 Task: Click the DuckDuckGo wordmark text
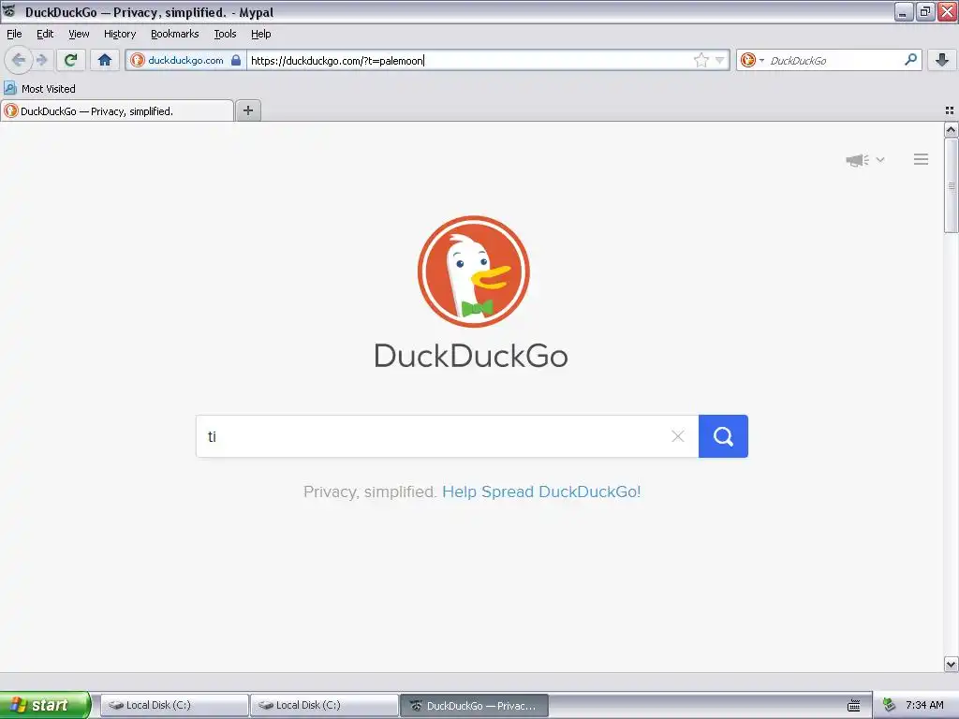471,356
